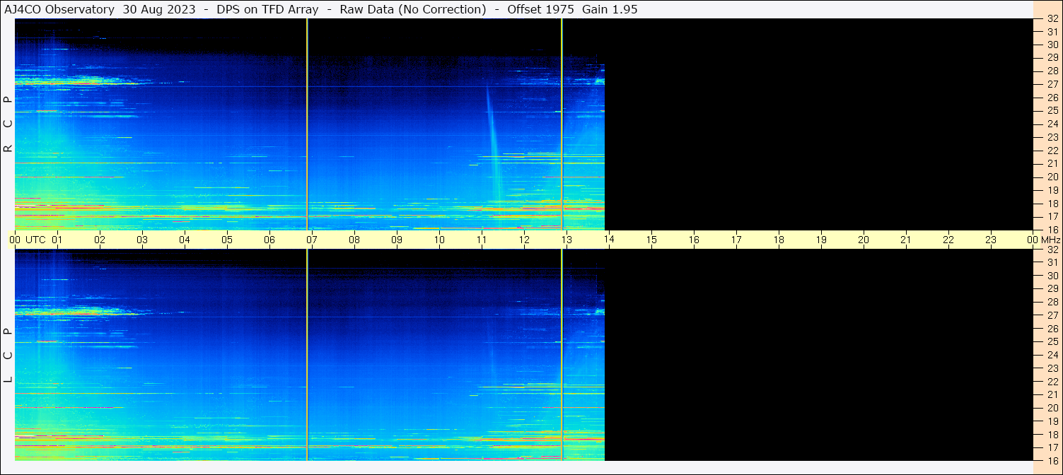Image resolution: width=1063 pixels, height=475 pixels.
Task: Click hour label "10" on UTC axis
Action: 439,240
